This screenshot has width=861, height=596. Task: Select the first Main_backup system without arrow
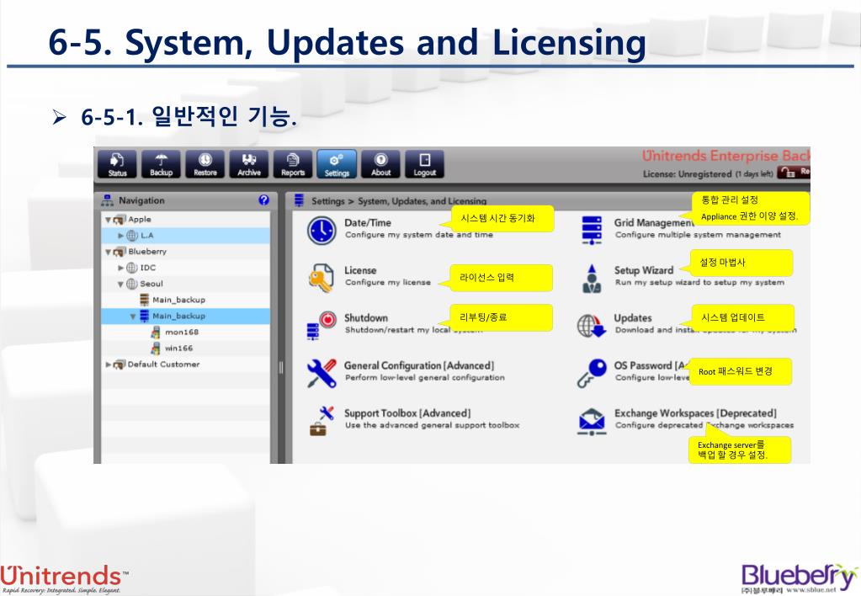pos(178,300)
